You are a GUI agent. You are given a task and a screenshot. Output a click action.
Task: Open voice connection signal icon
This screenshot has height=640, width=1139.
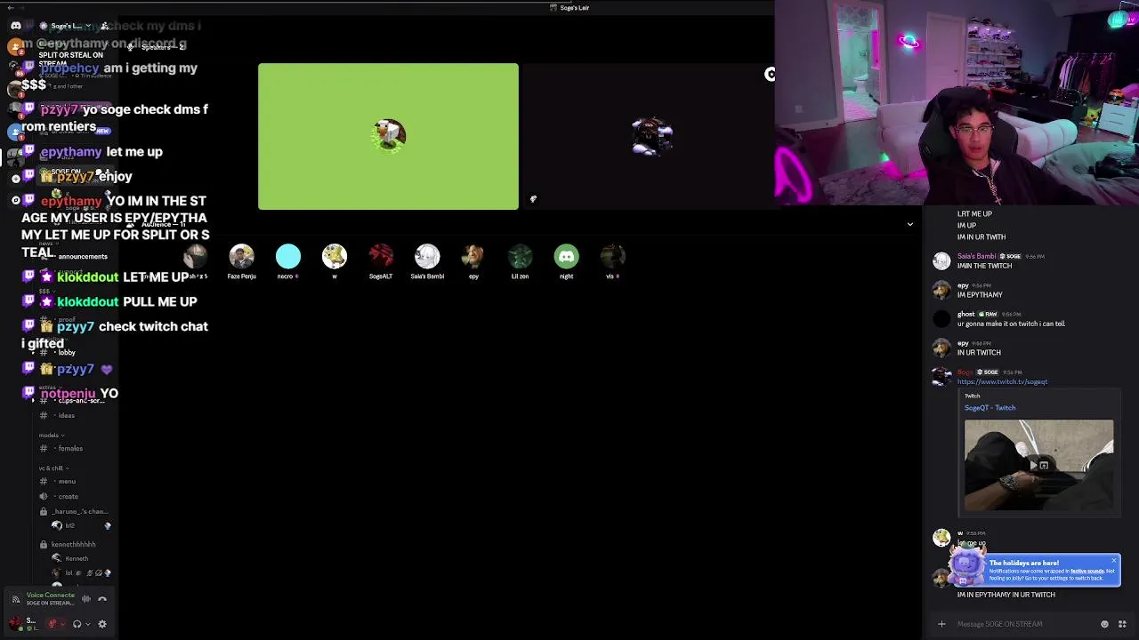[x=15, y=599]
